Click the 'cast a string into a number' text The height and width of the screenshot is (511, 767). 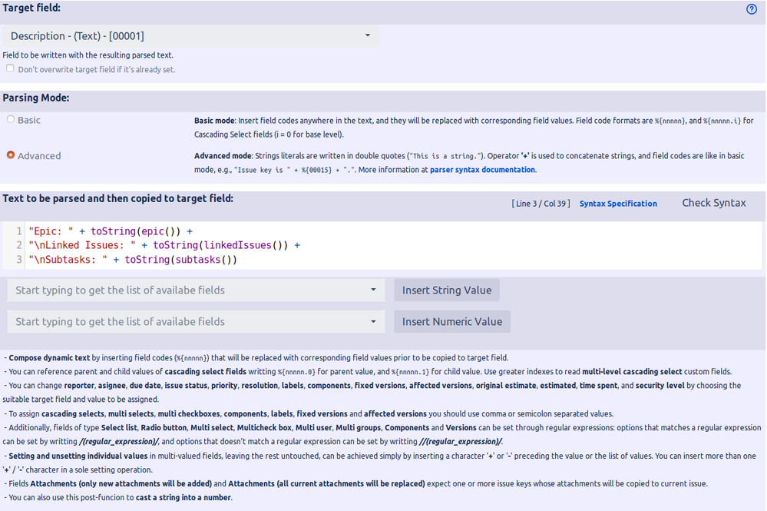point(183,498)
